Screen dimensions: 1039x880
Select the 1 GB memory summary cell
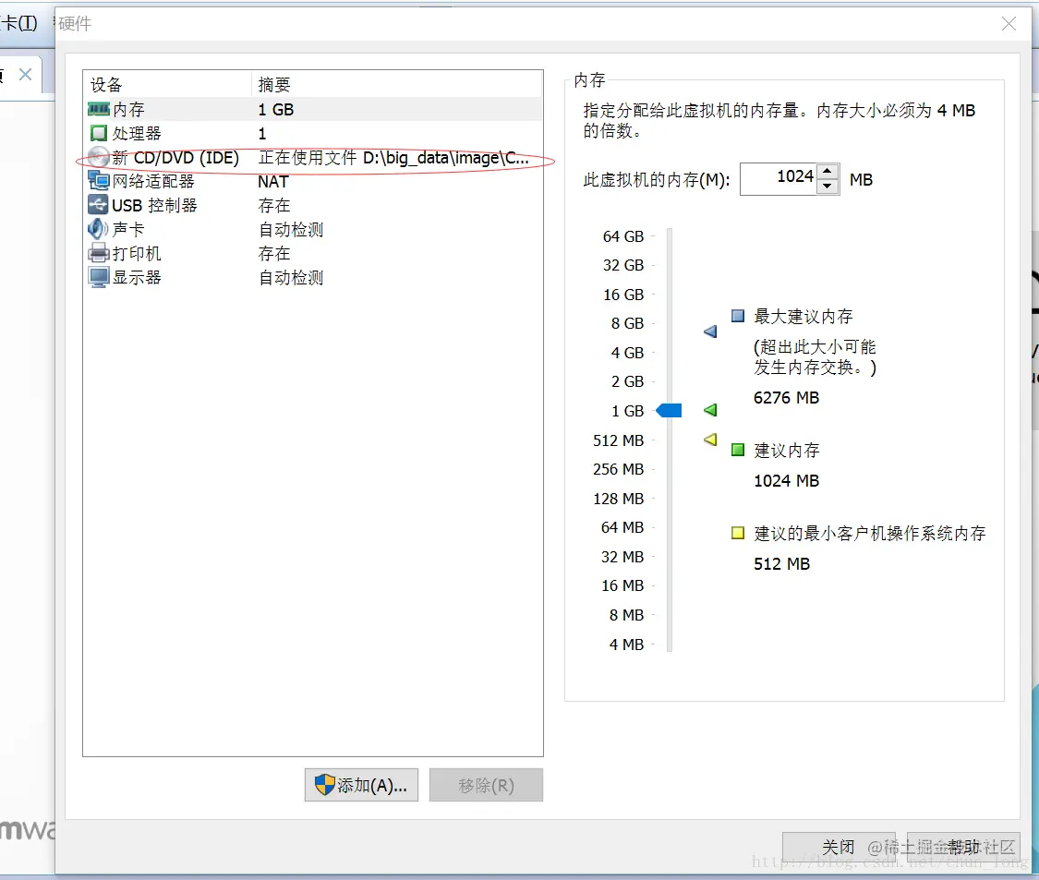pyautogui.click(x=275, y=109)
